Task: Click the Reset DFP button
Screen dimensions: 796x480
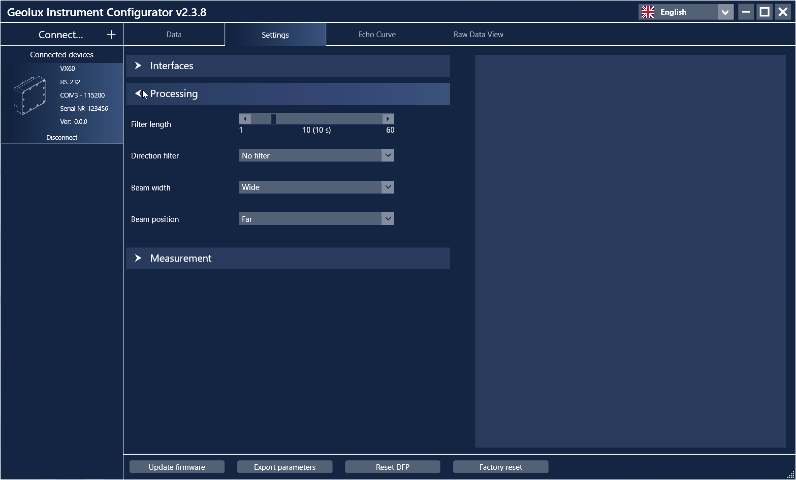Action: coord(392,467)
